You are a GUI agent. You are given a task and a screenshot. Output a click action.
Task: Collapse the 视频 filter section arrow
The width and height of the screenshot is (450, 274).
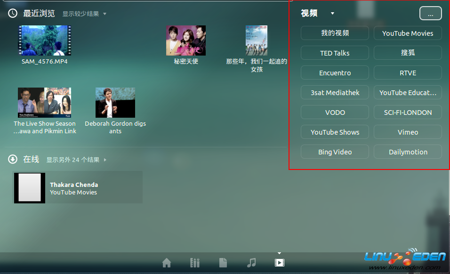coord(332,14)
